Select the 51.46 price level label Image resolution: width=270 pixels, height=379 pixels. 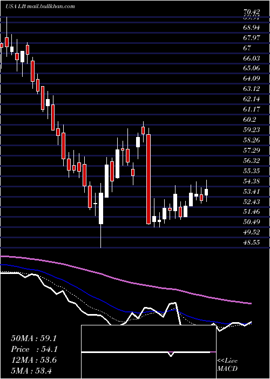coord(252,212)
